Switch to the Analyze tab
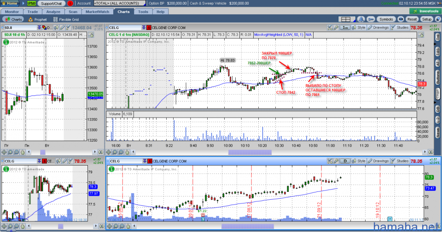442x232 pixels. click(53, 12)
